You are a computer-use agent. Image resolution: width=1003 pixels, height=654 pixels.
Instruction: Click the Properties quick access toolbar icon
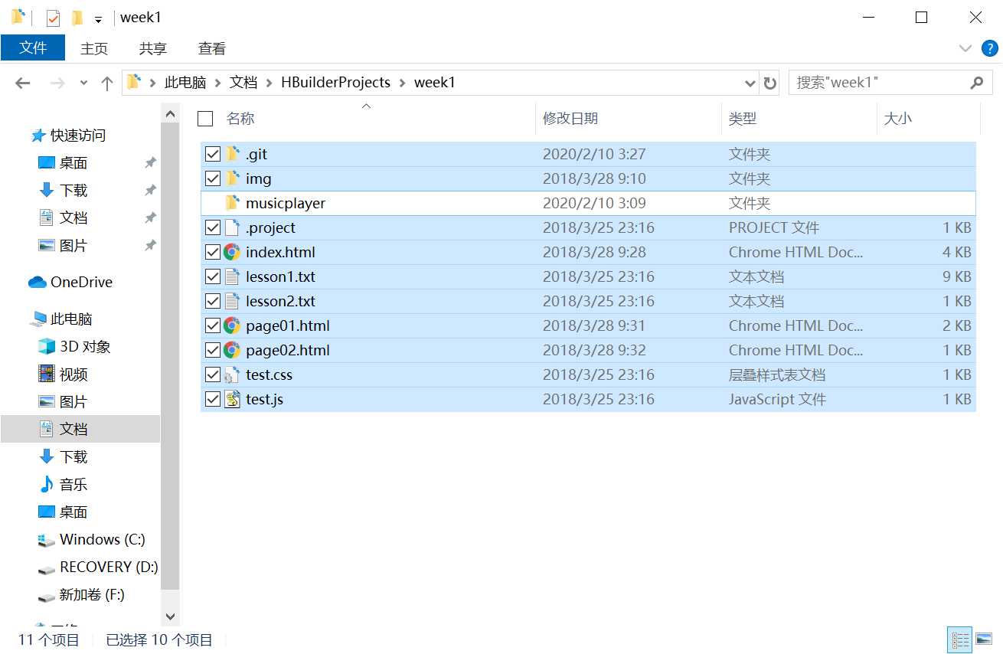point(53,18)
